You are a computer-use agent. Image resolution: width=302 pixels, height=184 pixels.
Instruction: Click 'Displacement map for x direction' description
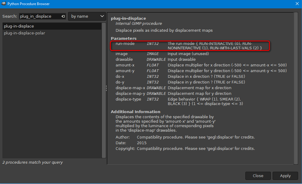point(200,88)
